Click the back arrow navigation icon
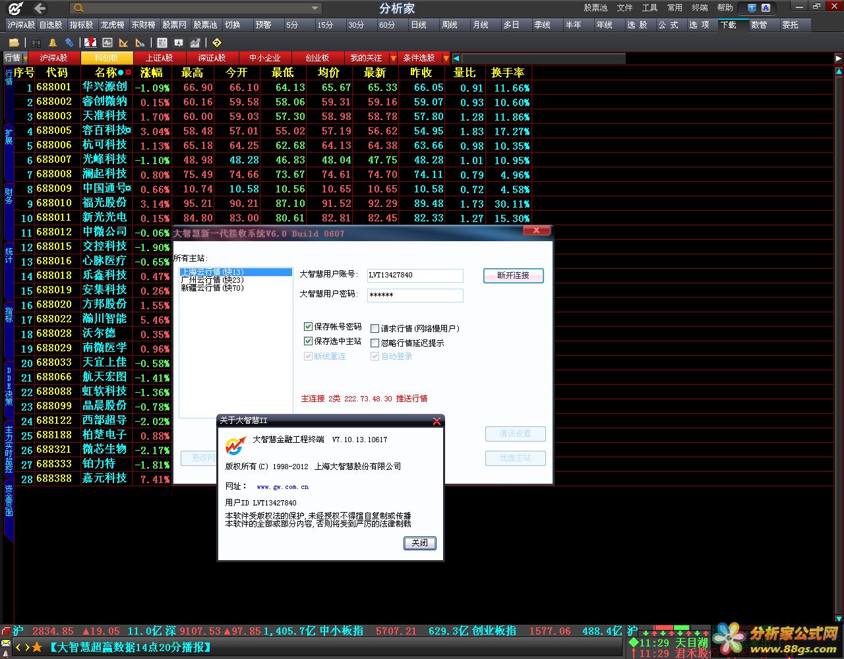Viewport: 844px width, 659px height. pos(40,8)
